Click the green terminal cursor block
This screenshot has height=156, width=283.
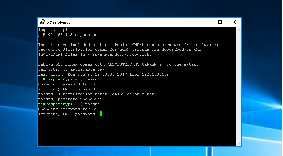tap(101, 114)
